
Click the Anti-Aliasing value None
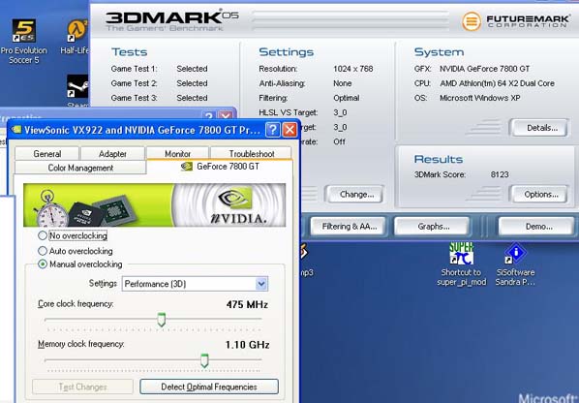click(x=343, y=83)
